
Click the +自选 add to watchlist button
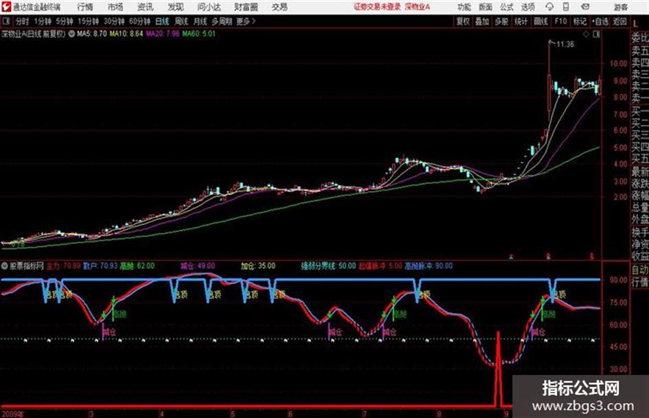600,21
